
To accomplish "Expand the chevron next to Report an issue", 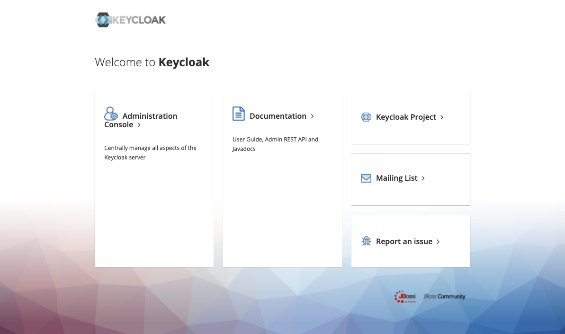I will [438, 241].
